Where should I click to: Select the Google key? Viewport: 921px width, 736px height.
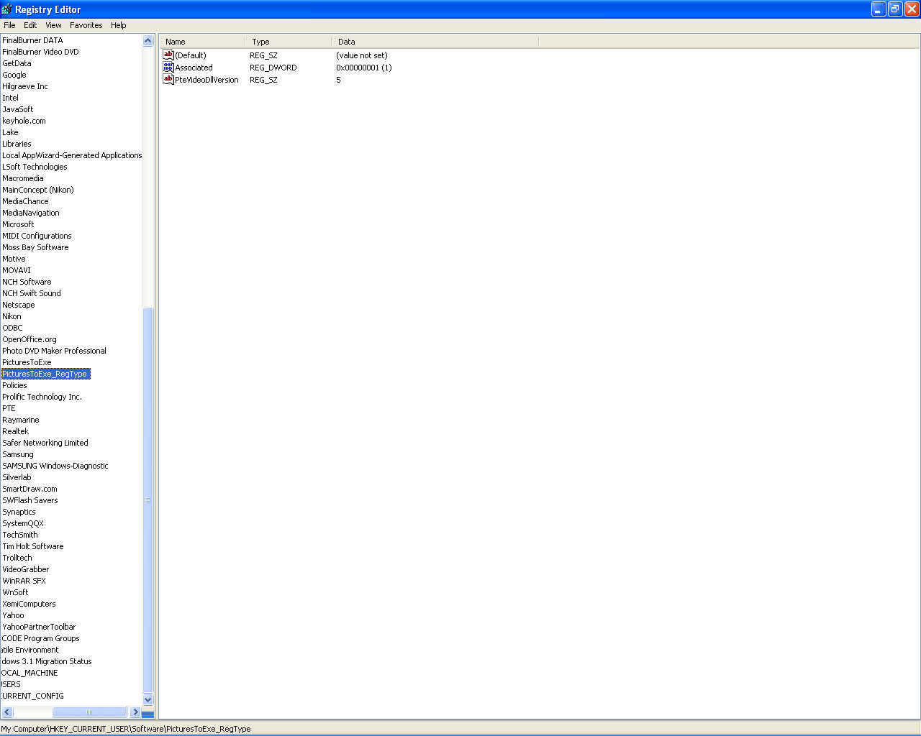pyautogui.click(x=14, y=75)
